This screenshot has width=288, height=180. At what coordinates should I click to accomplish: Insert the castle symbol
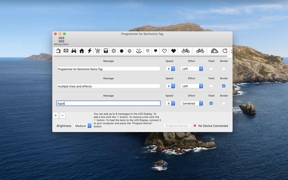point(74,51)
